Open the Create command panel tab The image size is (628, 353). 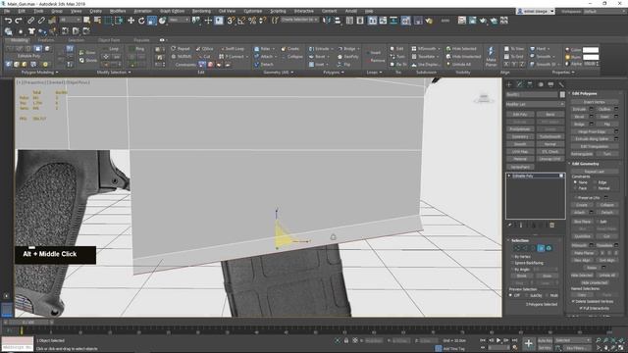coord(509,84)
